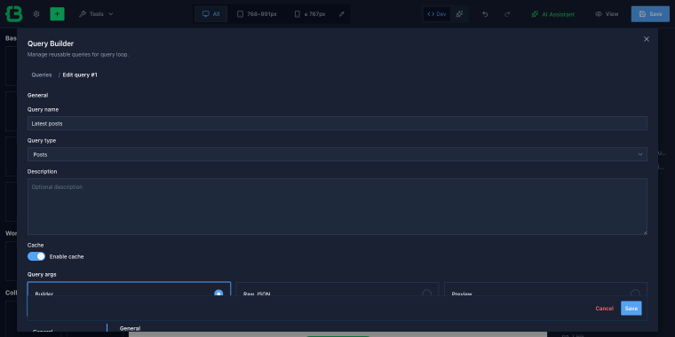675x337 pixels.
Task: Click Cancel in the Query Builder footer
Action: 605,309
